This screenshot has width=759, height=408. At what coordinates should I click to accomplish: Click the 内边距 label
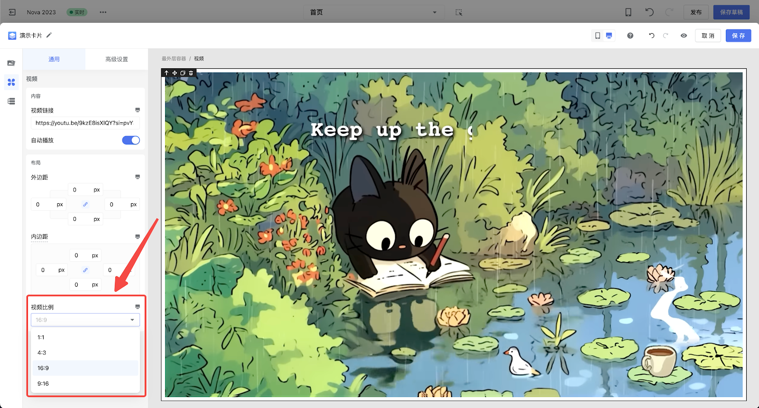coord(39,236)
